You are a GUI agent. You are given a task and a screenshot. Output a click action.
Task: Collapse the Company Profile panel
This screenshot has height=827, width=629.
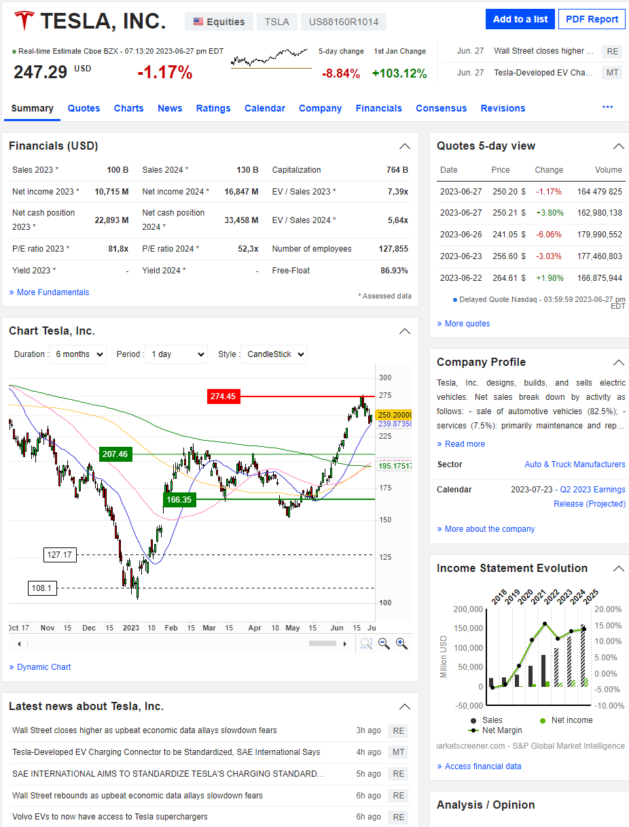(618, 362)
